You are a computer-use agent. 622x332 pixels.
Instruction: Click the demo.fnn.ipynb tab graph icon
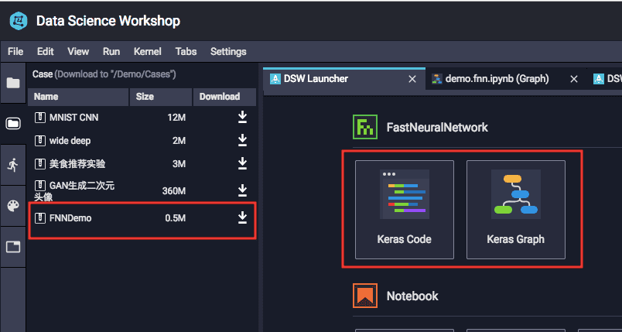tap(437, 78)
